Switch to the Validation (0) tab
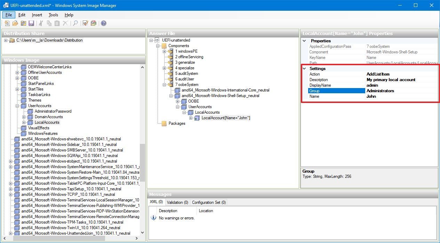The height and width of the screenshot is (243, 440). click(x=177, y=202)
